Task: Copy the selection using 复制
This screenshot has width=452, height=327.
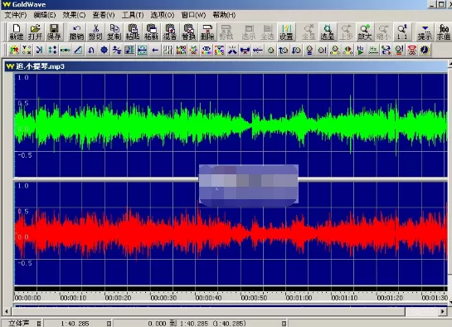Action: coord(114,32)
